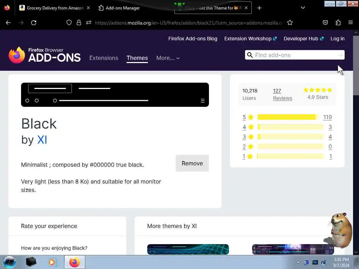Open the Extension Workshop link
The image size is (359, 269).
(x=250, y=39)
